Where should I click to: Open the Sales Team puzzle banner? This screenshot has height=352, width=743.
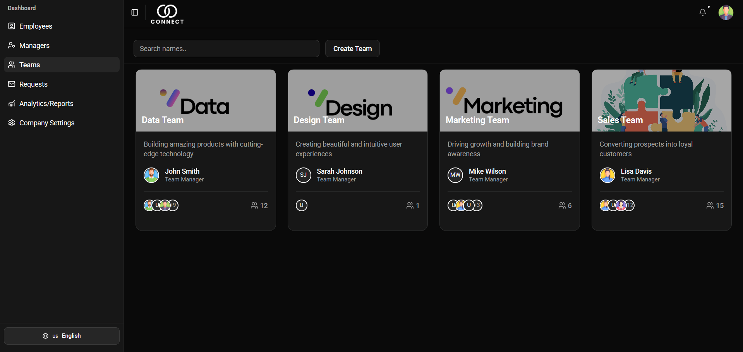coord(661,101)
